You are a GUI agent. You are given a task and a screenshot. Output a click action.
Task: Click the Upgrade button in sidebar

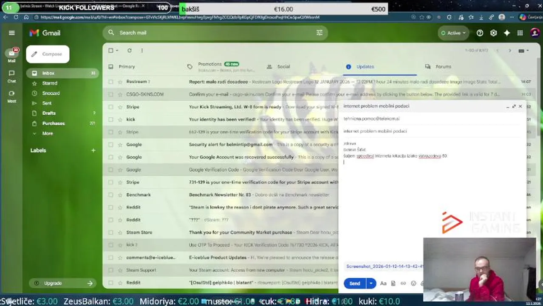(63, 283)
